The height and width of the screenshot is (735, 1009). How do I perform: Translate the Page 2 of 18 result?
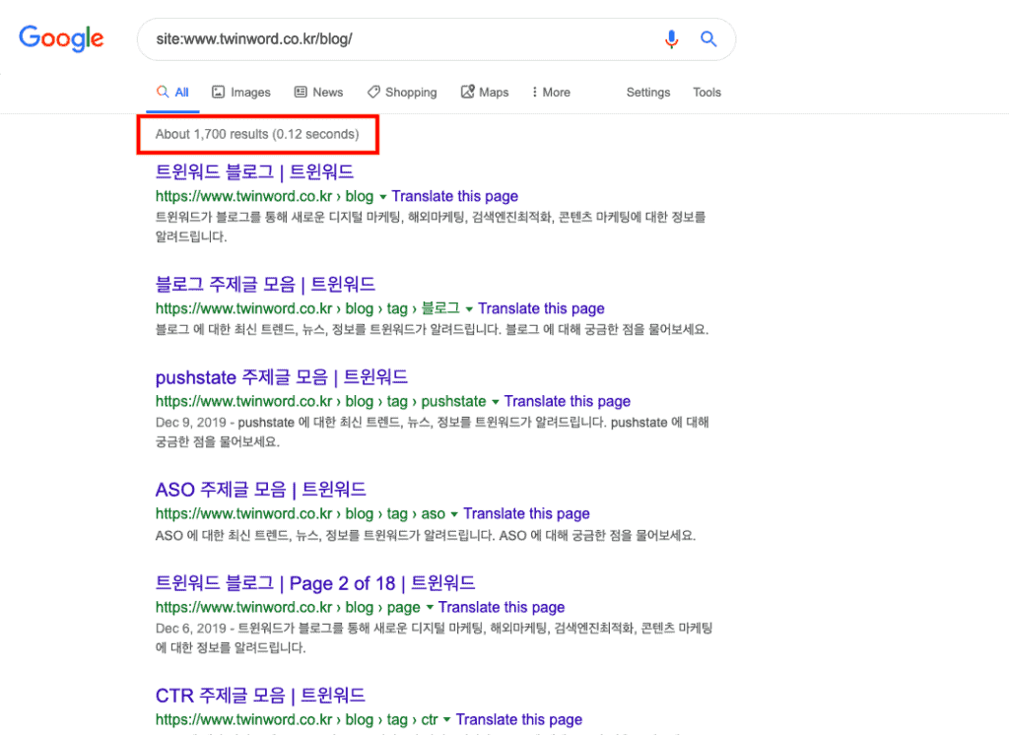coord(502,607)
